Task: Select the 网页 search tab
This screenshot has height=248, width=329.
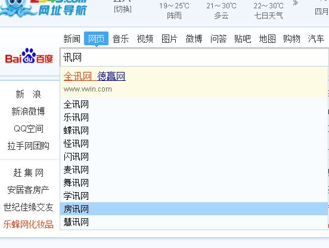Action: [97, 39]
